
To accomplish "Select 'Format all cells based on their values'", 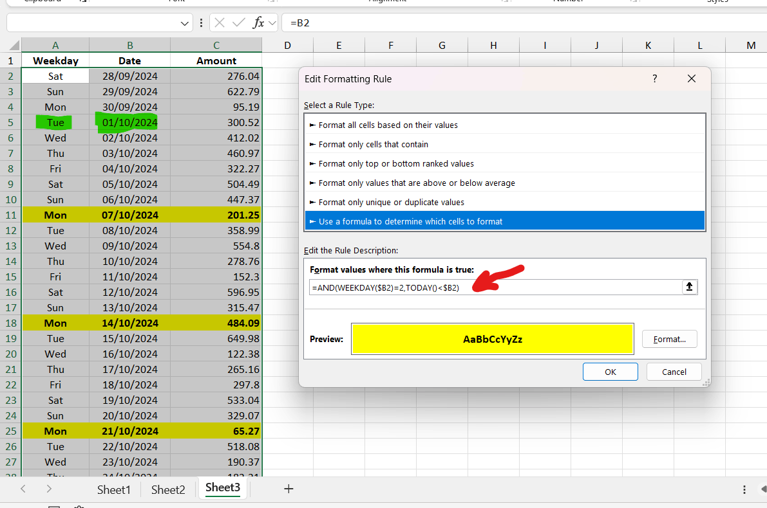I will (x=504, y=125).
